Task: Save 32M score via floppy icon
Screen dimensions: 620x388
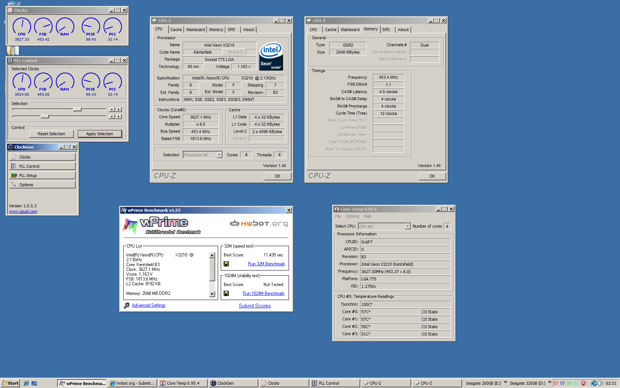Action: 226,264
